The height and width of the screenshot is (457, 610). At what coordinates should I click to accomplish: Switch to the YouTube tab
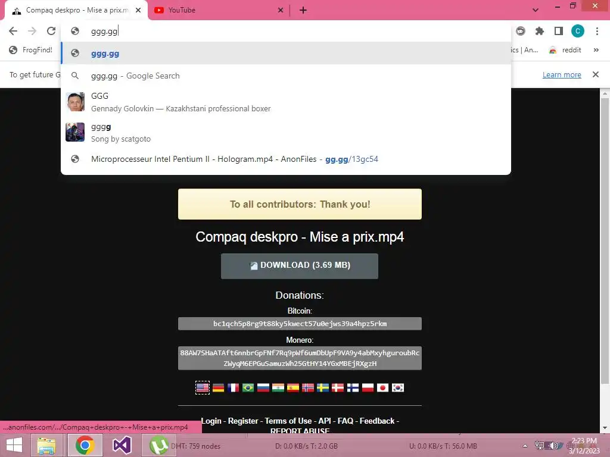218,10
